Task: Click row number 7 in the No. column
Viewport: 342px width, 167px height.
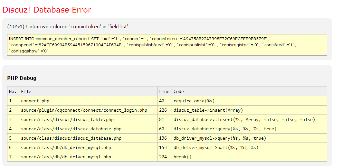Action: (13, 157)
